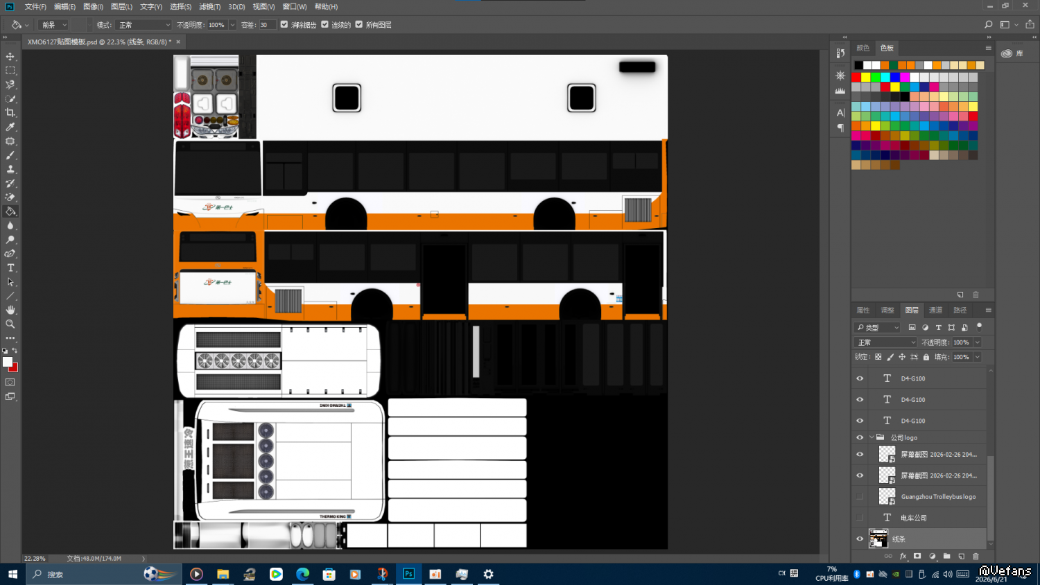Collapse the 公司logo layer group
Screen dimensions: 1040x585
click(x=872, y=437)
